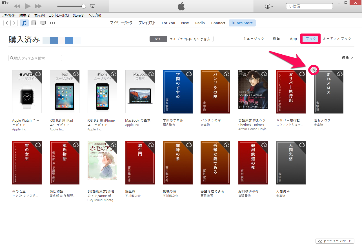Select the TV shows monitor icon
The width and height of the screenshot is (362, 247).
(43, 23)
